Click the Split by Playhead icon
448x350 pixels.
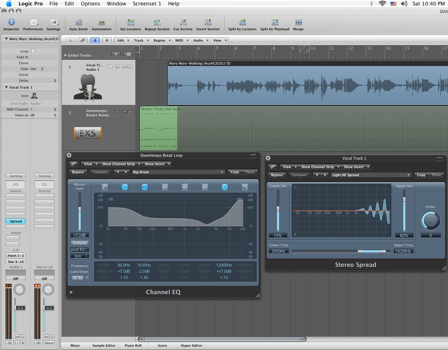pos(275,23)
